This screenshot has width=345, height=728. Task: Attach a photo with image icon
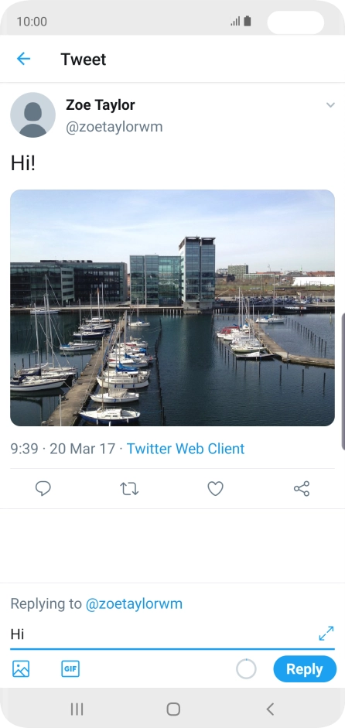pyautogui.click(x=21, y=669)
